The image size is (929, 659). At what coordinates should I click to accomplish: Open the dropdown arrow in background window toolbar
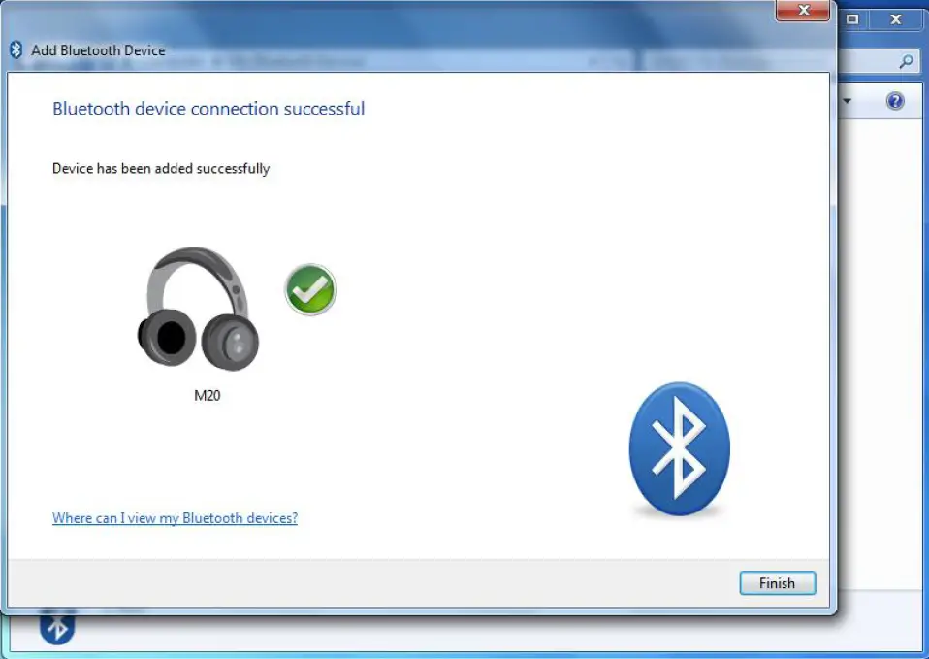pos(848,101)
